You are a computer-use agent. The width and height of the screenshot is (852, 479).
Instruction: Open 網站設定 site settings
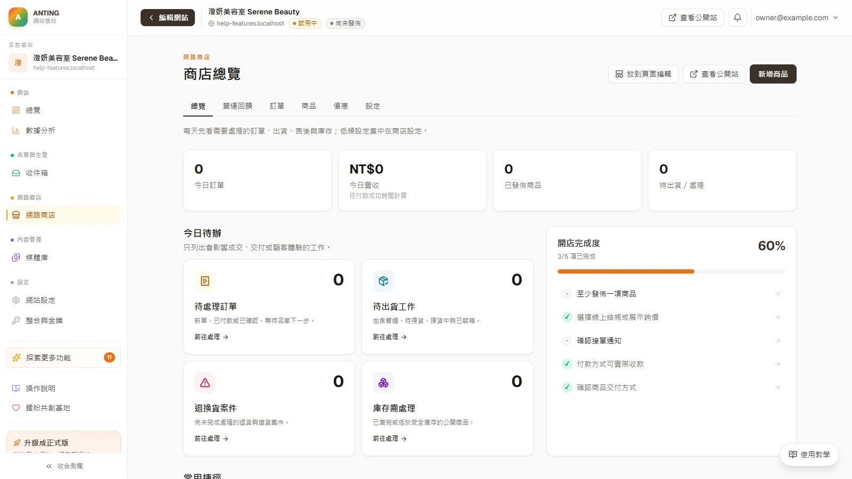[63, 300]
